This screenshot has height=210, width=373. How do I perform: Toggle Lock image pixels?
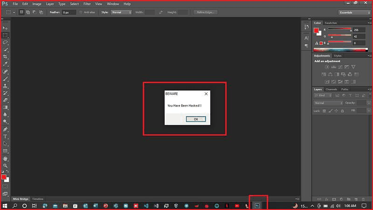[x=330, y=111]
